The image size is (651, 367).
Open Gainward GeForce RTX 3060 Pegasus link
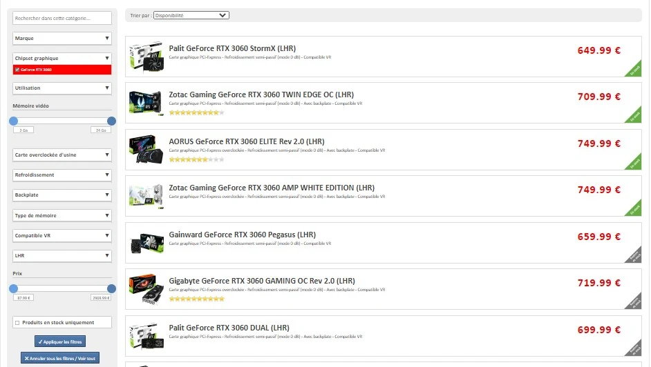(242, 235)
